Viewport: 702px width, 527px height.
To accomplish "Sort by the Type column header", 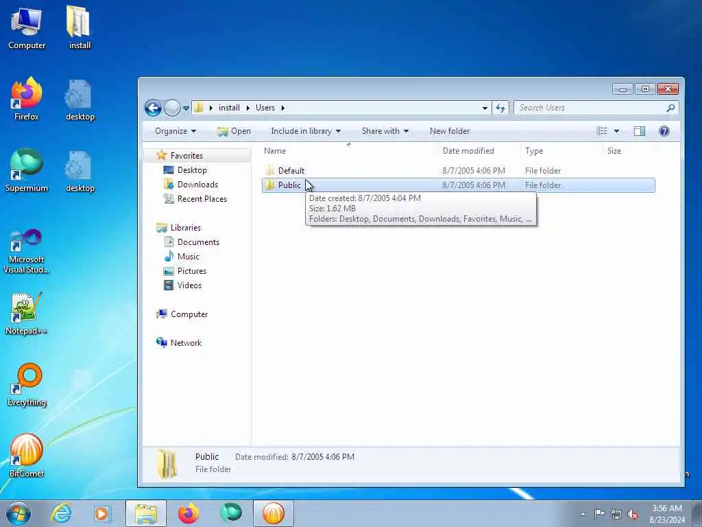I will [x=561, y=150].
